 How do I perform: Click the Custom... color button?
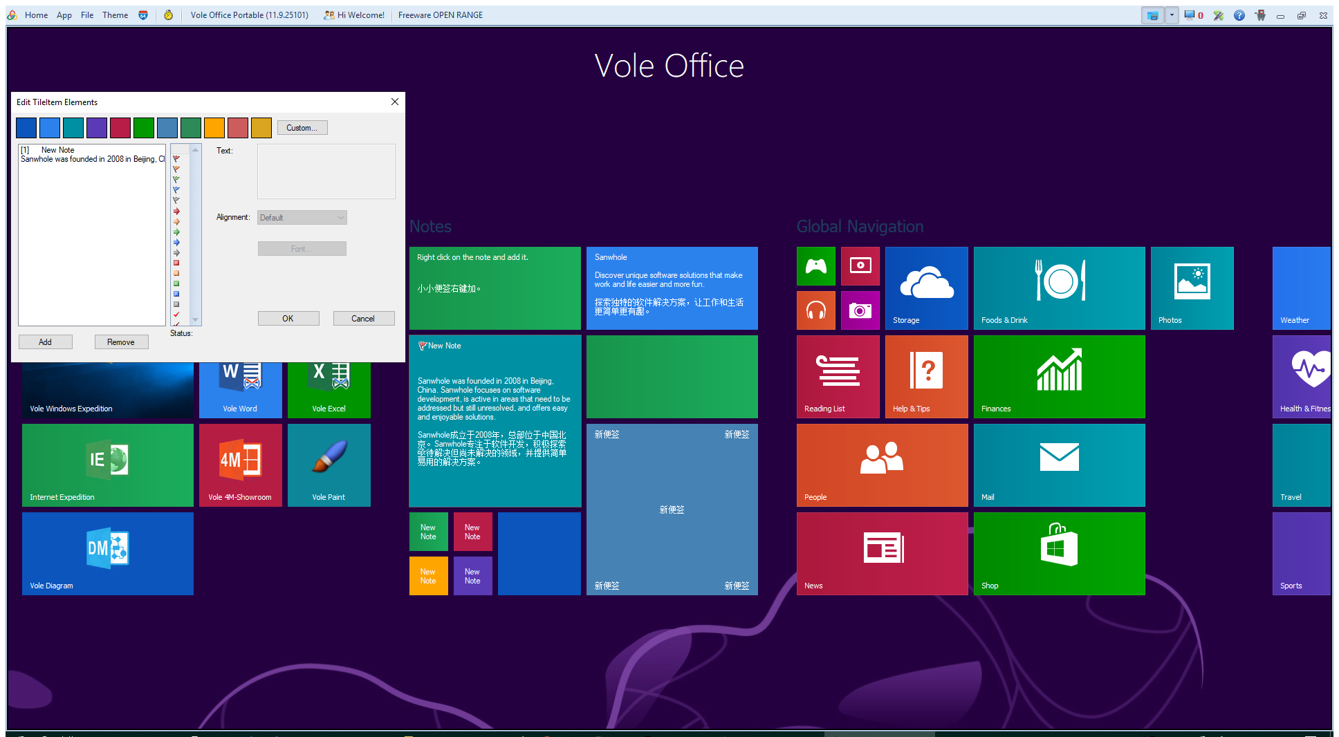point(302,128)
